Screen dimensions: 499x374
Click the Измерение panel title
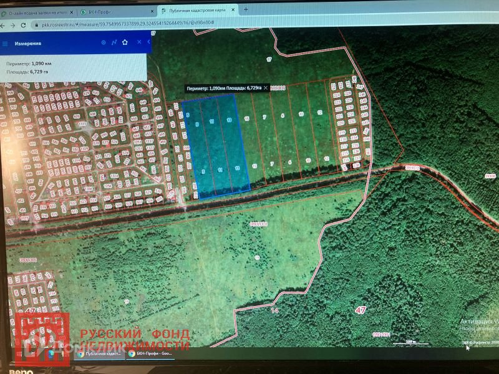pos(28,44)
